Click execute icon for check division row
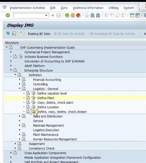The height and width of the screenshot is (163, 146). pos(33,112)
